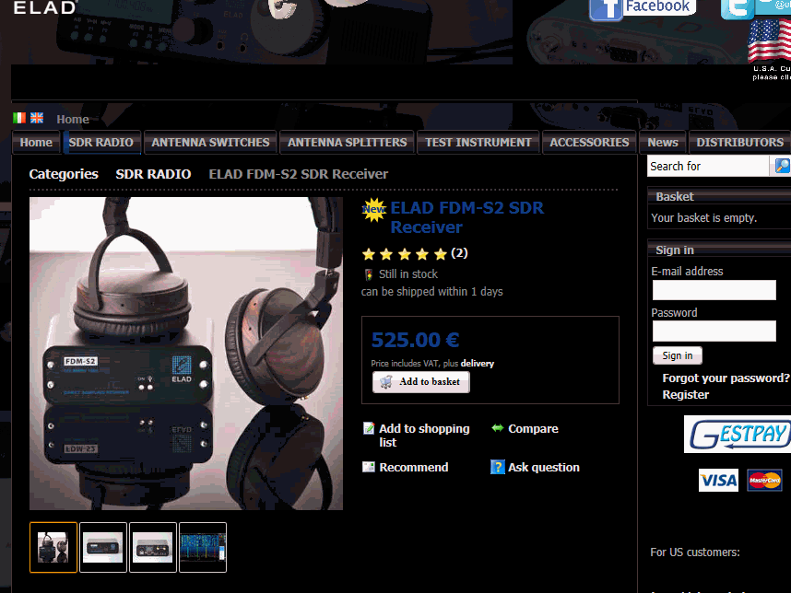Click the Add to shopping list link

point(424,436)
